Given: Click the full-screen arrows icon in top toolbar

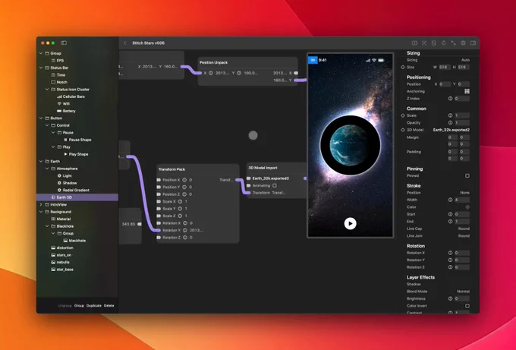Looking at the screenshot, I should 454,43.
